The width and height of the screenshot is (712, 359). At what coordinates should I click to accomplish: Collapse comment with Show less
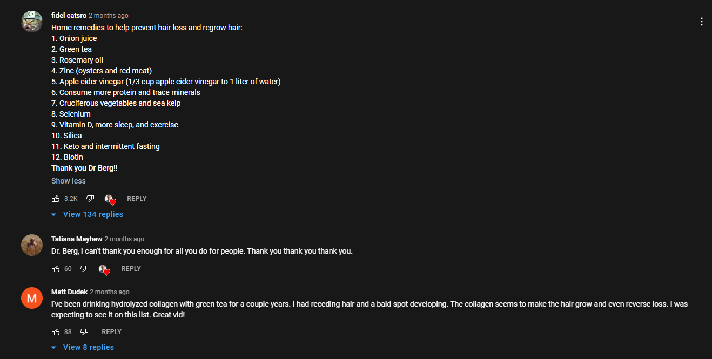69,181
